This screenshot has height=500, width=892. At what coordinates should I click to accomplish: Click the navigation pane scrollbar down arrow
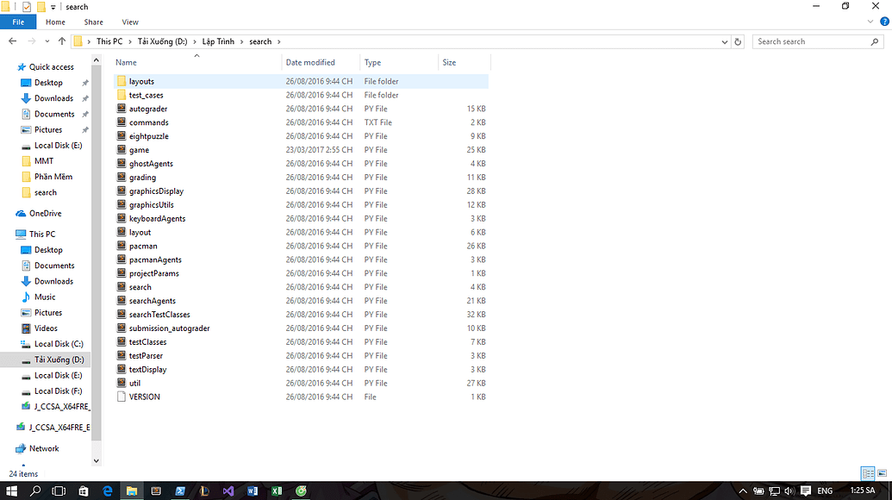point(97,460)
